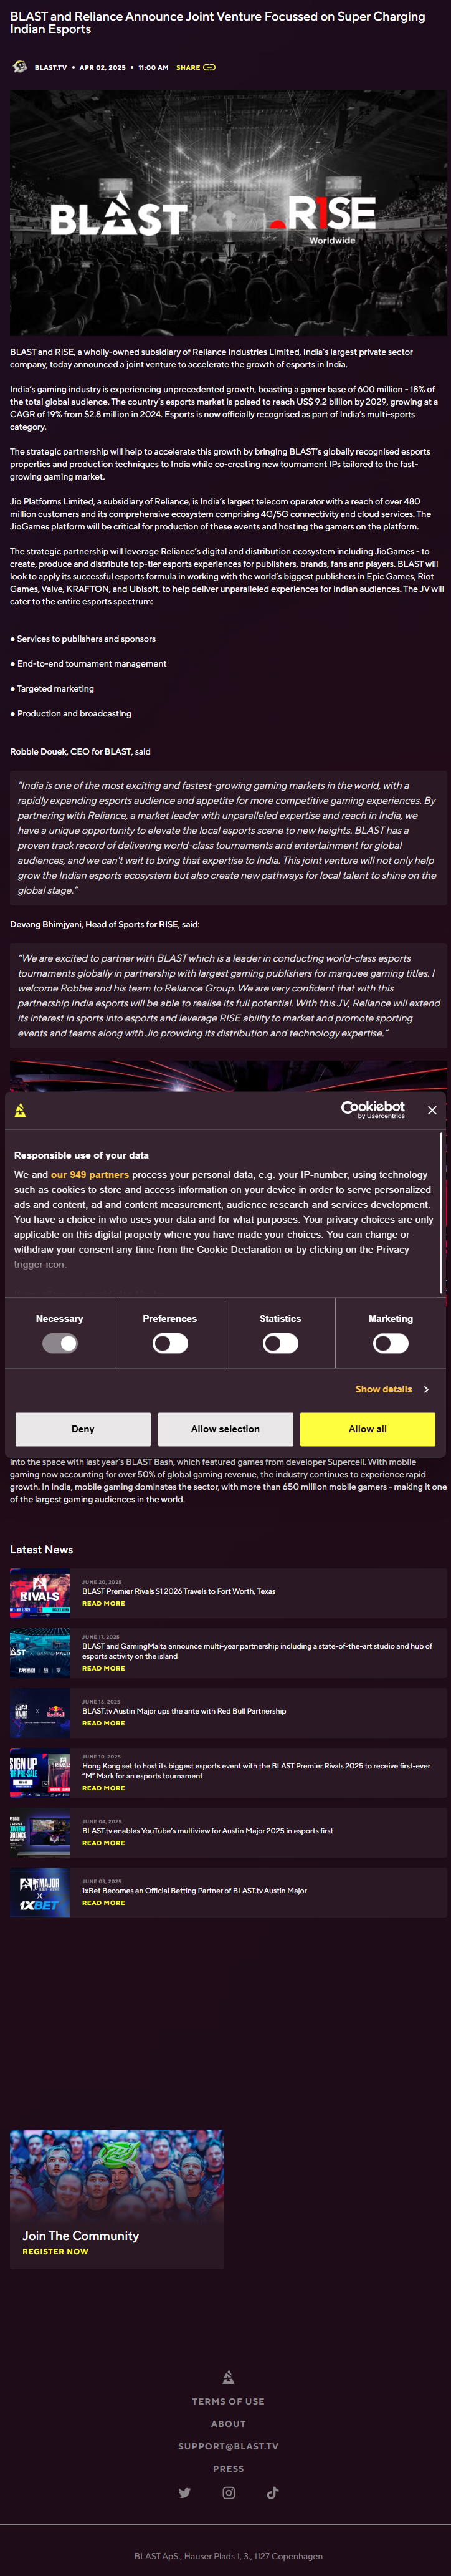451x2576 pixels.
Task: Open BLAST's Instagram page from footer
Action: (228, 2493)
